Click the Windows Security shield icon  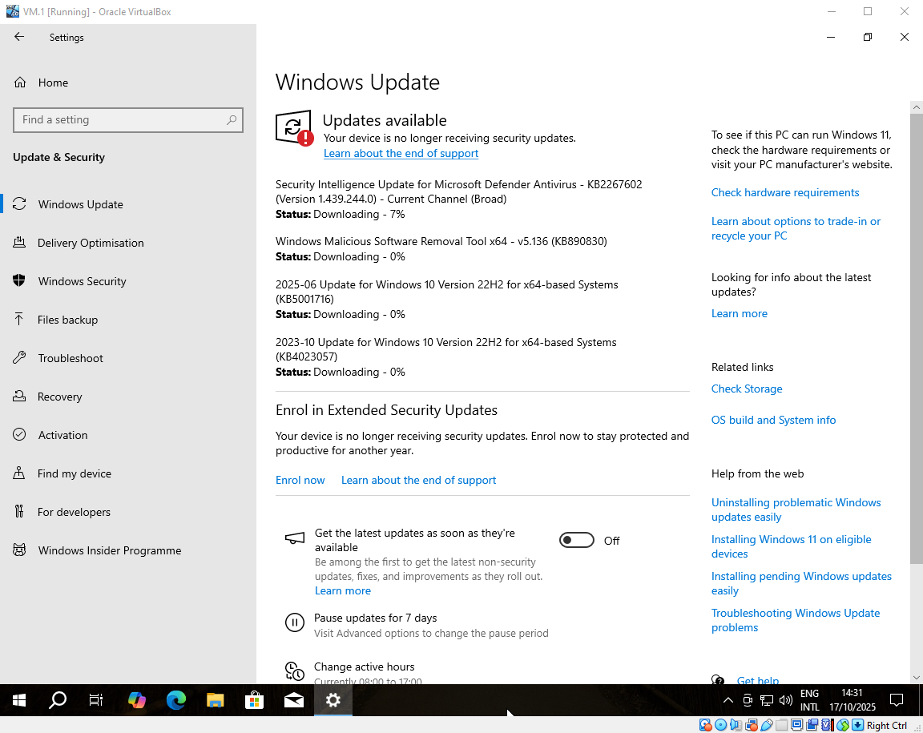[19, 281]
